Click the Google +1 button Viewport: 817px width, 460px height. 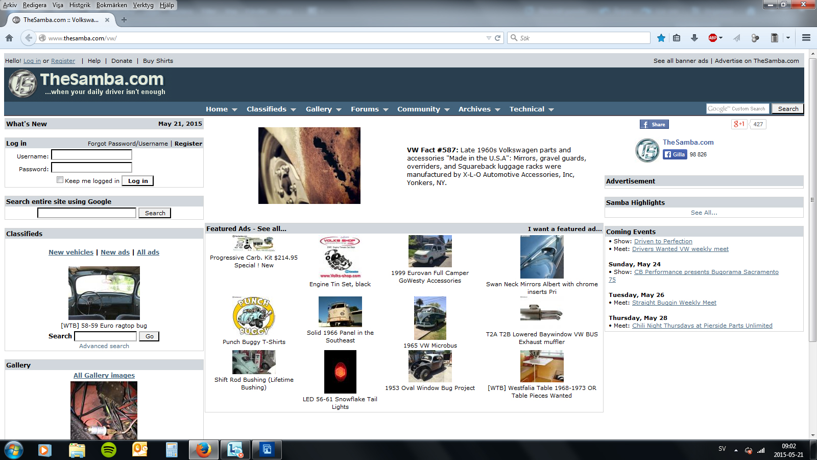tap(738, 124)
